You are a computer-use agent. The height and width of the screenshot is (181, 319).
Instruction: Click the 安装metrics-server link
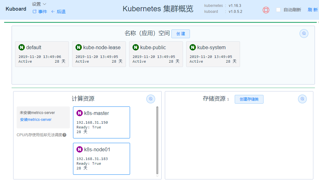[36, 120]
